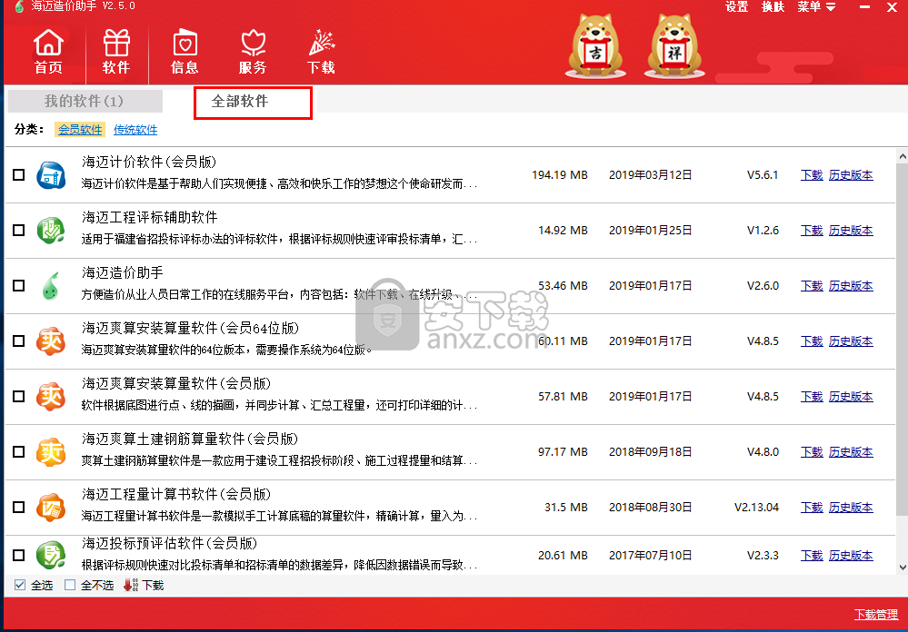Screen dimensions: 908x632
Task: Check the box for 海迈造价助手
Action: [19, 286]
